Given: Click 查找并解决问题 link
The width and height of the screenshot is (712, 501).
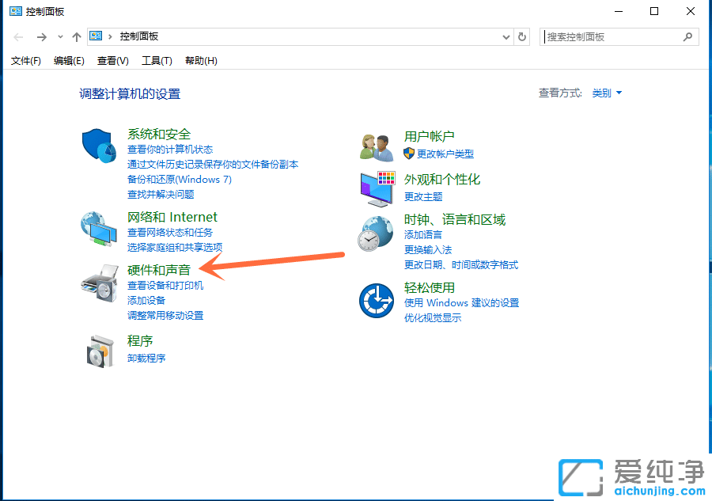Looking at the screenshot, I should 161,195.
